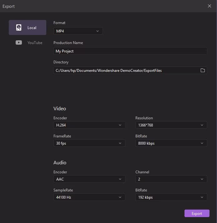Click the Directory path field
The image size is (217, 223).
pyautogui.click(x=125, y=70)
